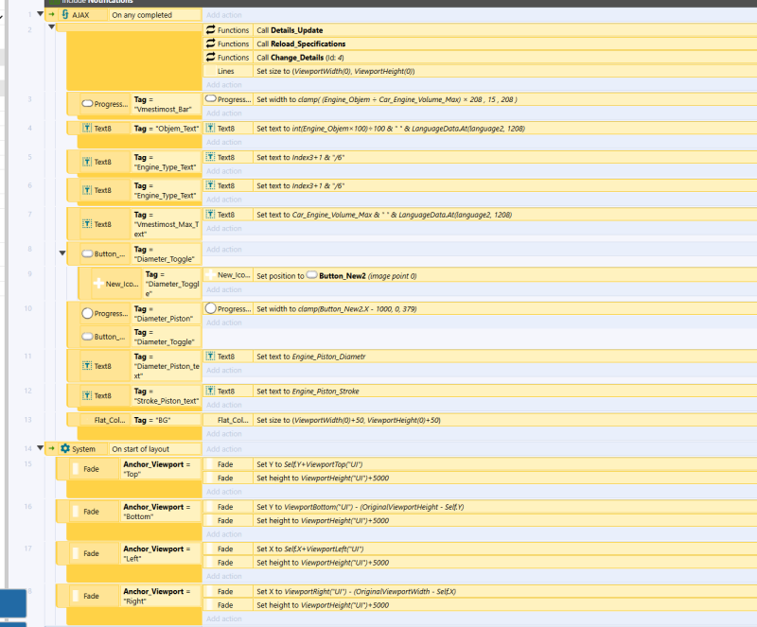Select the Text8 icon in the Vmestimost_Max_Text condition
This screenshot has width=757, height=627.
(87, 224)
